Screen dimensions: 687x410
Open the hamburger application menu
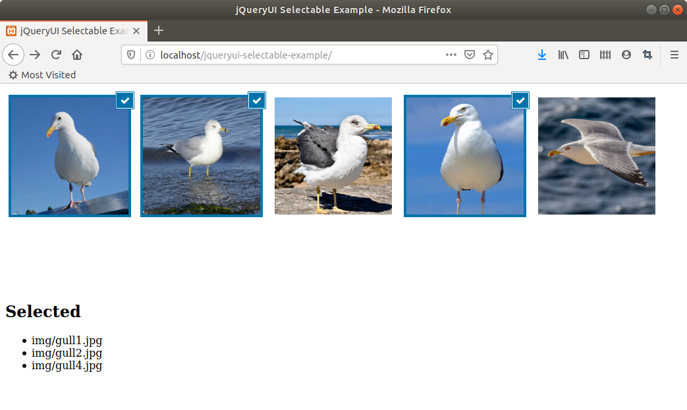[674, 55]
